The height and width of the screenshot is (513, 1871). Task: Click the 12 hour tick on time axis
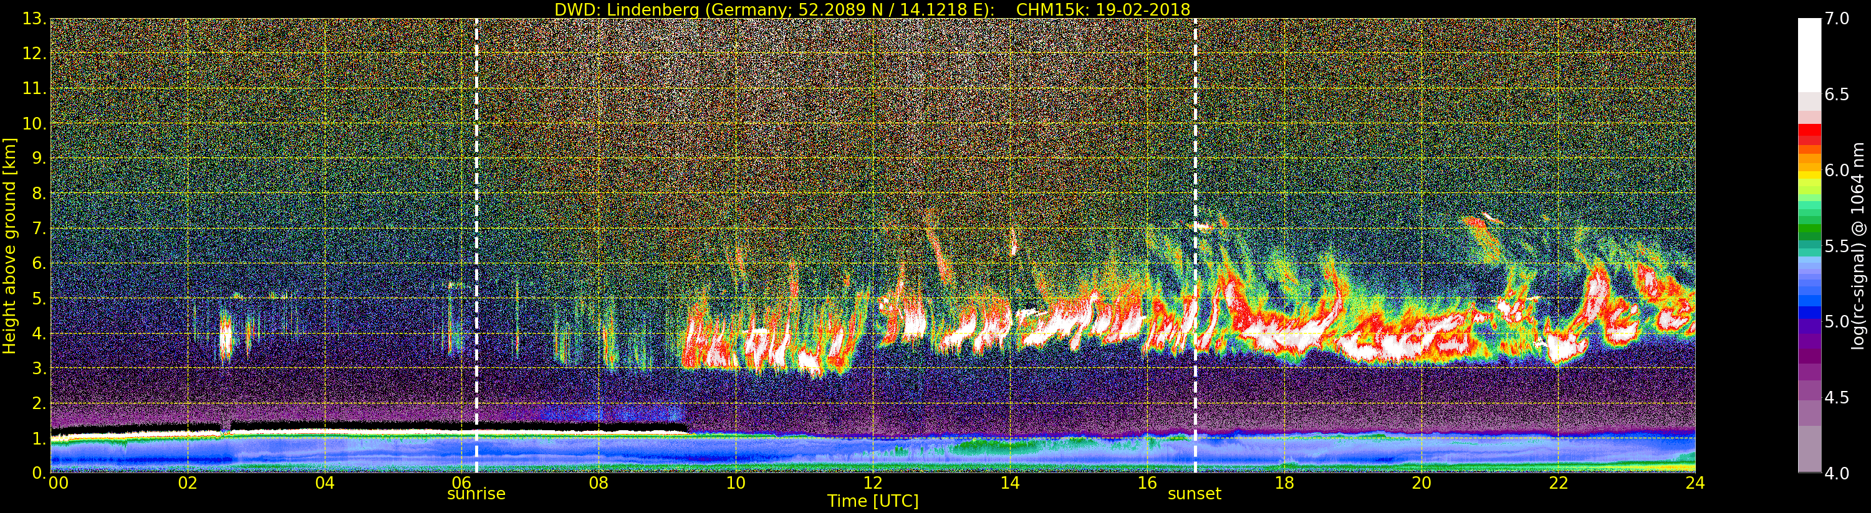(x=873, y=483)
